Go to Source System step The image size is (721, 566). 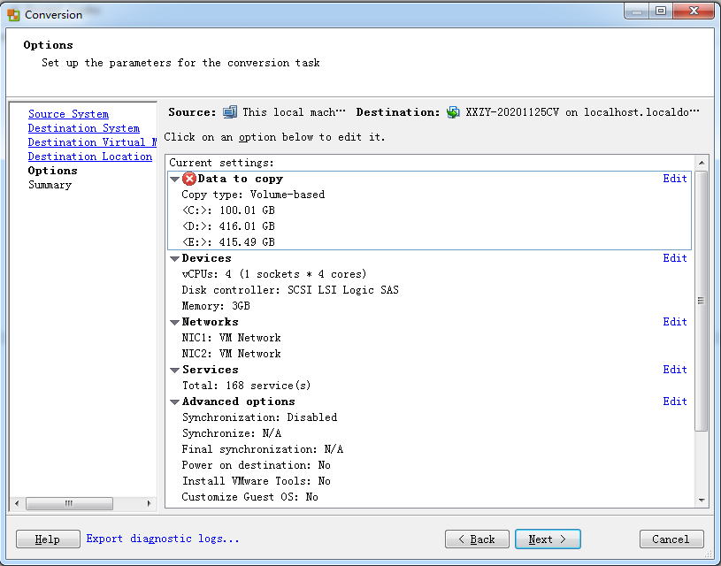[x=68, y=114]
